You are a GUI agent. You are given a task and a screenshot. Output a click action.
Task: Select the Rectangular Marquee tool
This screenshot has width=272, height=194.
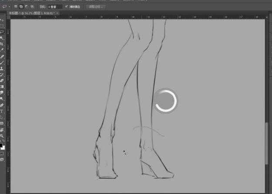pyautogui.click(x=2, y=26)
